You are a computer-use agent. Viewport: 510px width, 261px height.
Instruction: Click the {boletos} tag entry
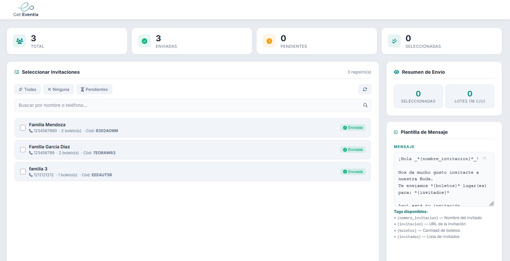point(427,230)
